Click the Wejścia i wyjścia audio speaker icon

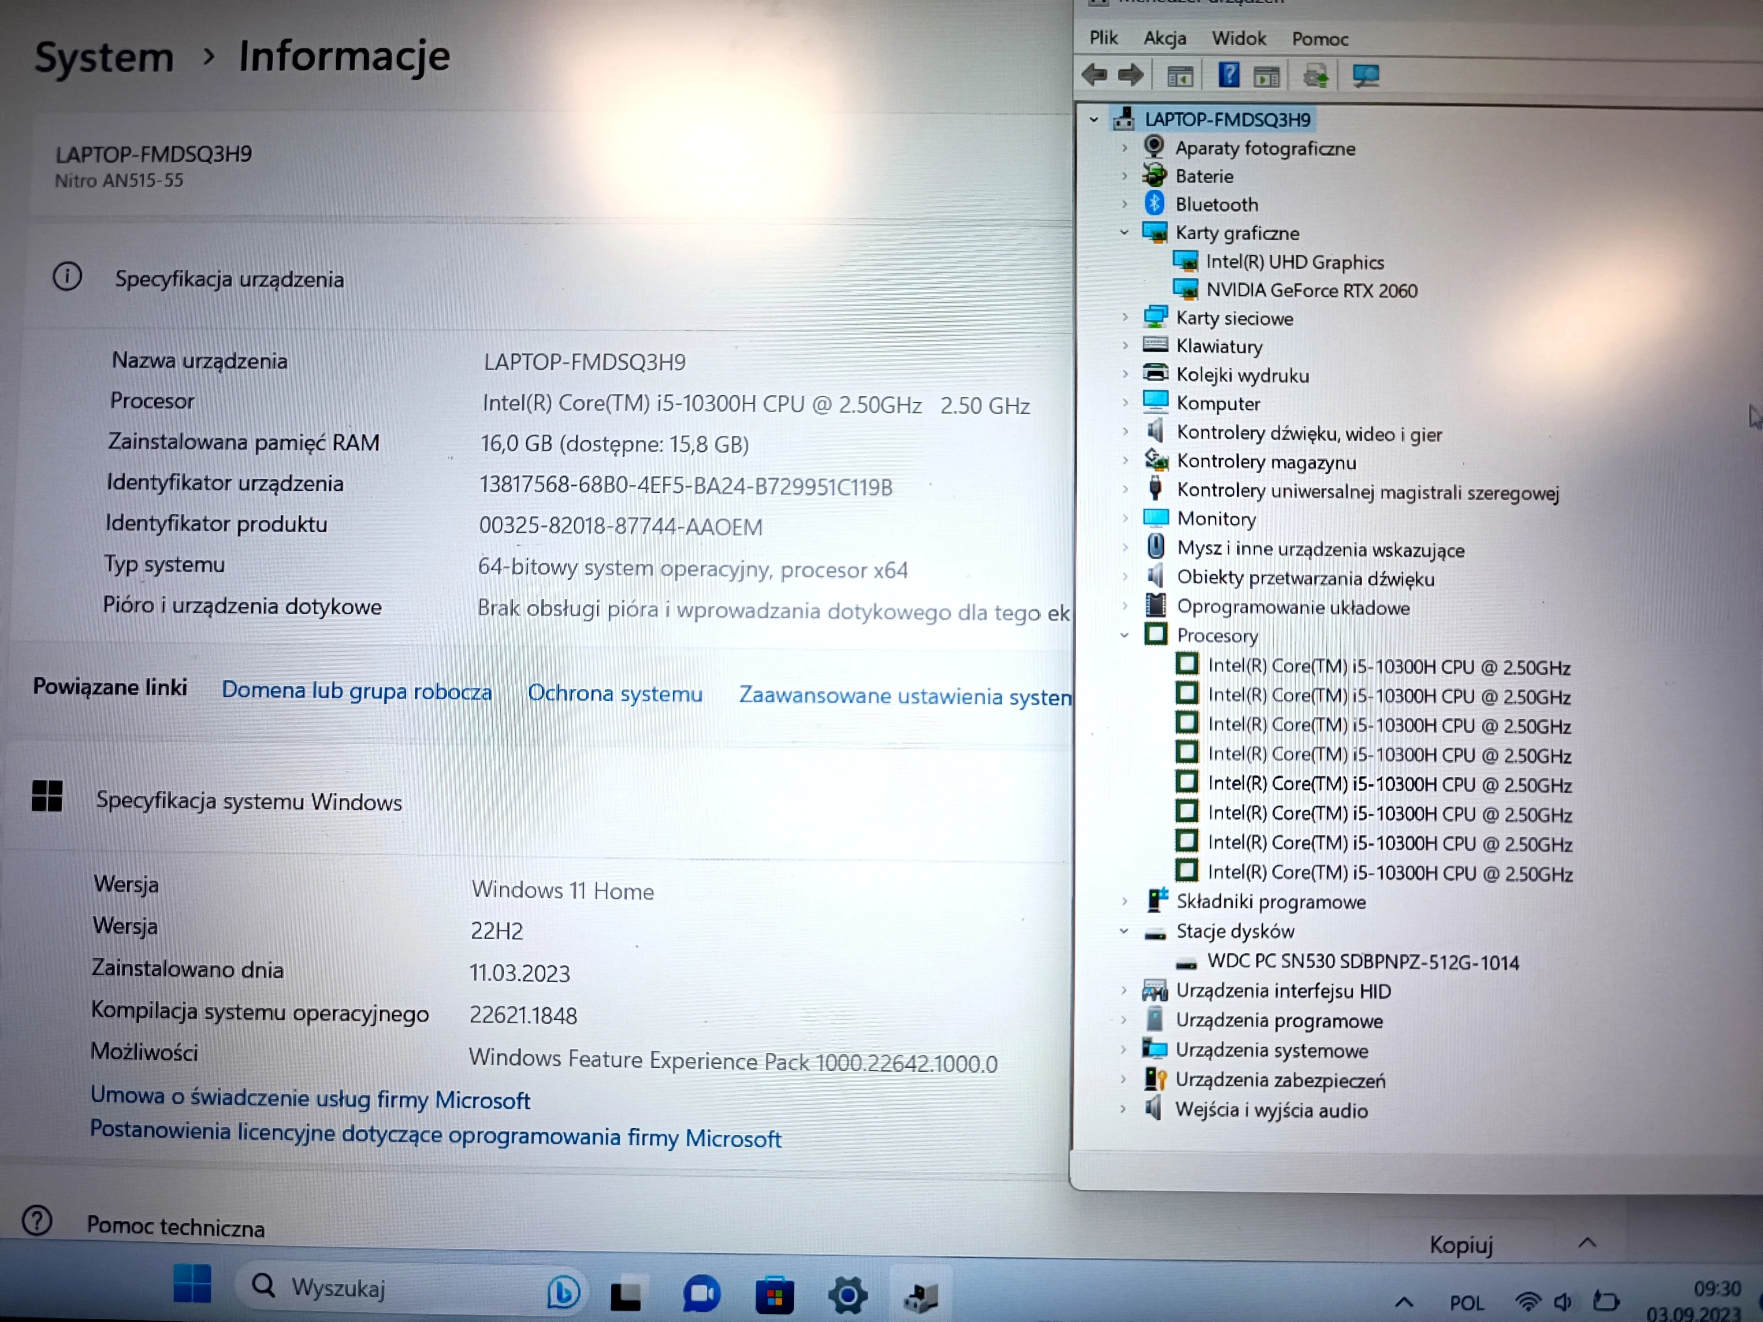point(1153,1108)
